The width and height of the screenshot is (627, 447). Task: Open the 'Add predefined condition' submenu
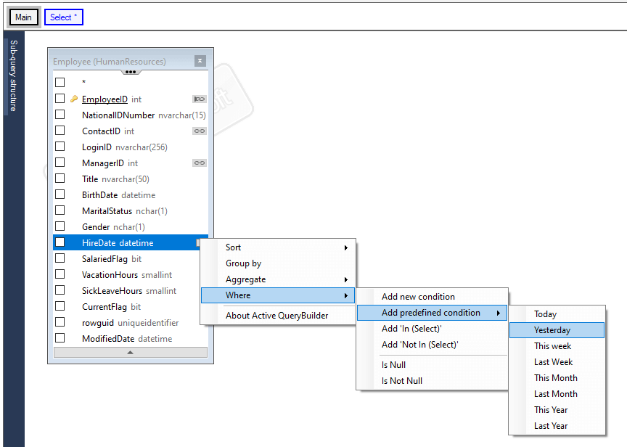[432, 312]
